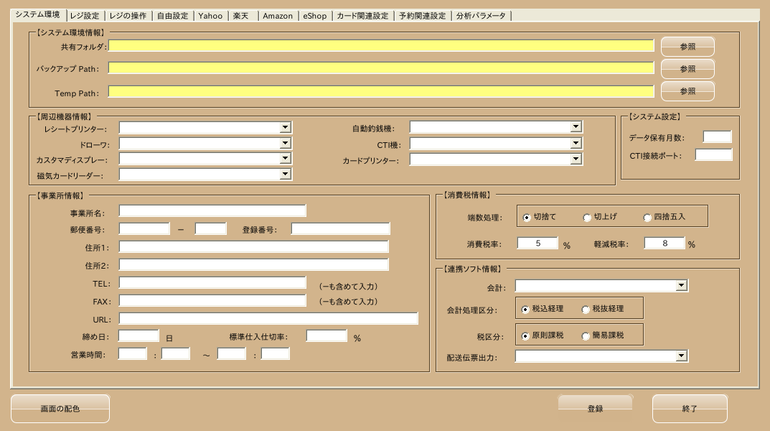Click the URL input field
This screenshot has width=770, height=431.
pyautogui.click(x=268, y=318)
